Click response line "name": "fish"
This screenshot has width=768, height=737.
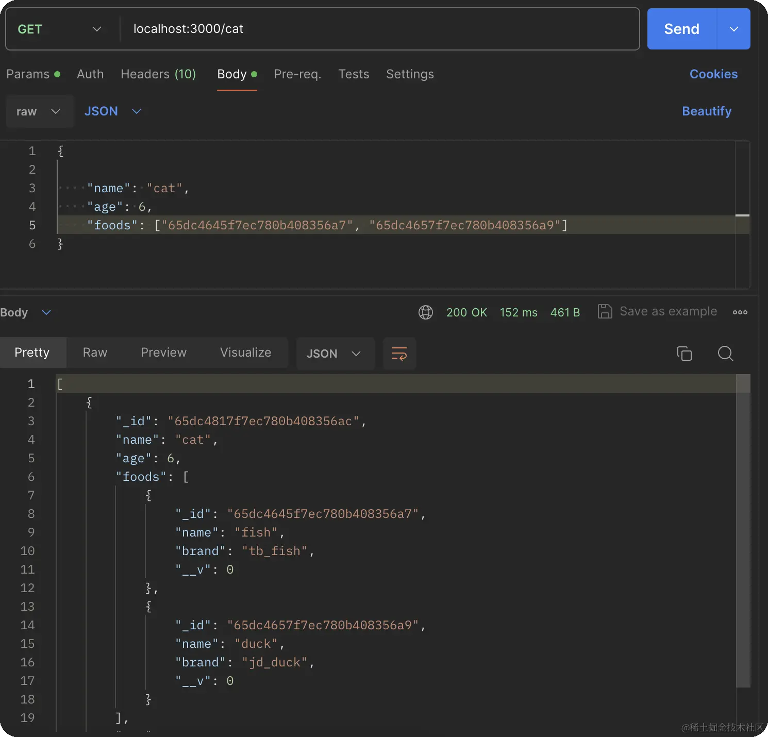click(x=230, y=532)
